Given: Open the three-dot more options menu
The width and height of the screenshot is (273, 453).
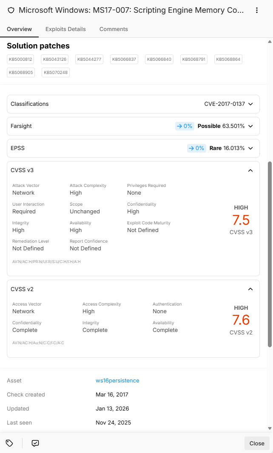Looking at the screenshot, I should (x=256, y=10).
